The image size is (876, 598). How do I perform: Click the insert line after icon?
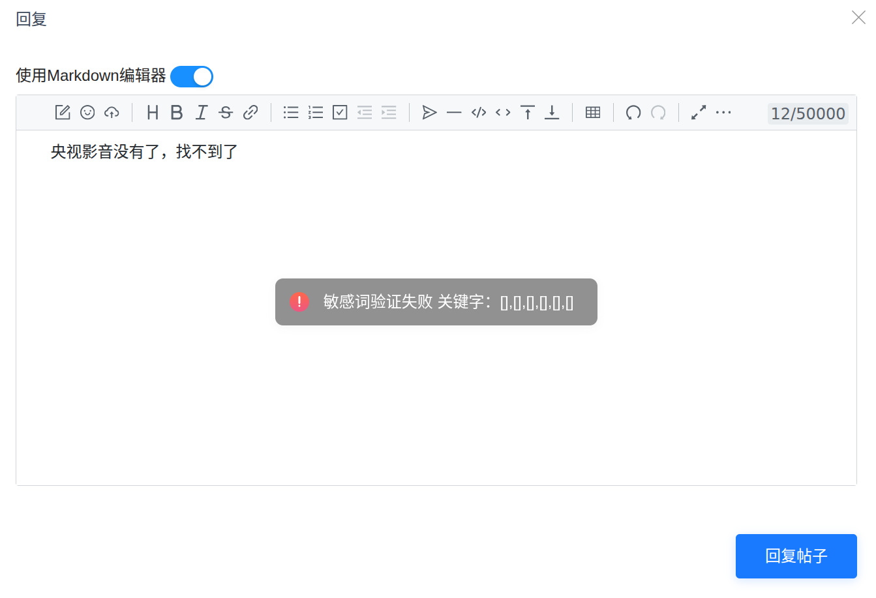[x=552, y=112]
